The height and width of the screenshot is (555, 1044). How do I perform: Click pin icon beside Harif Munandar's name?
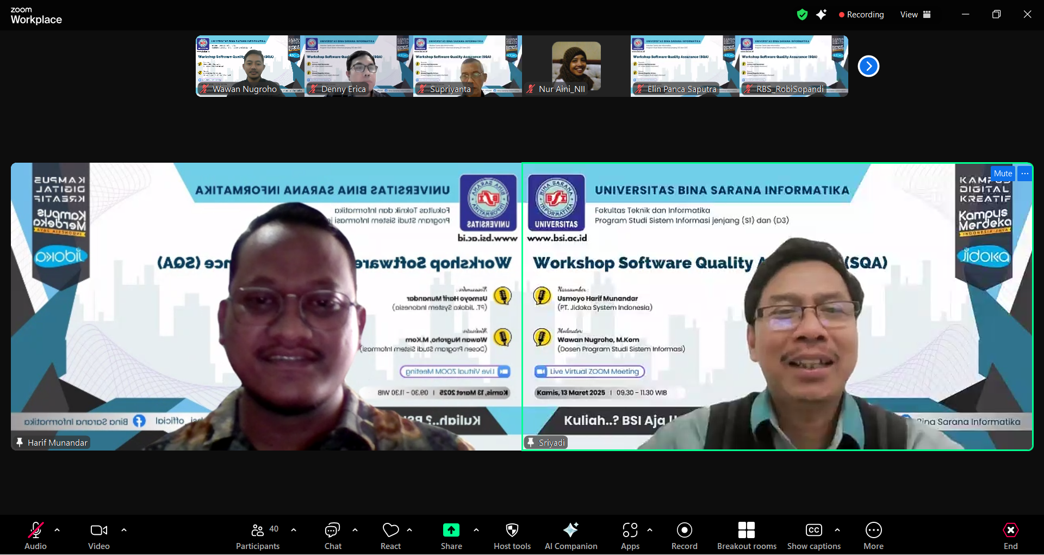tap(20, 442)
